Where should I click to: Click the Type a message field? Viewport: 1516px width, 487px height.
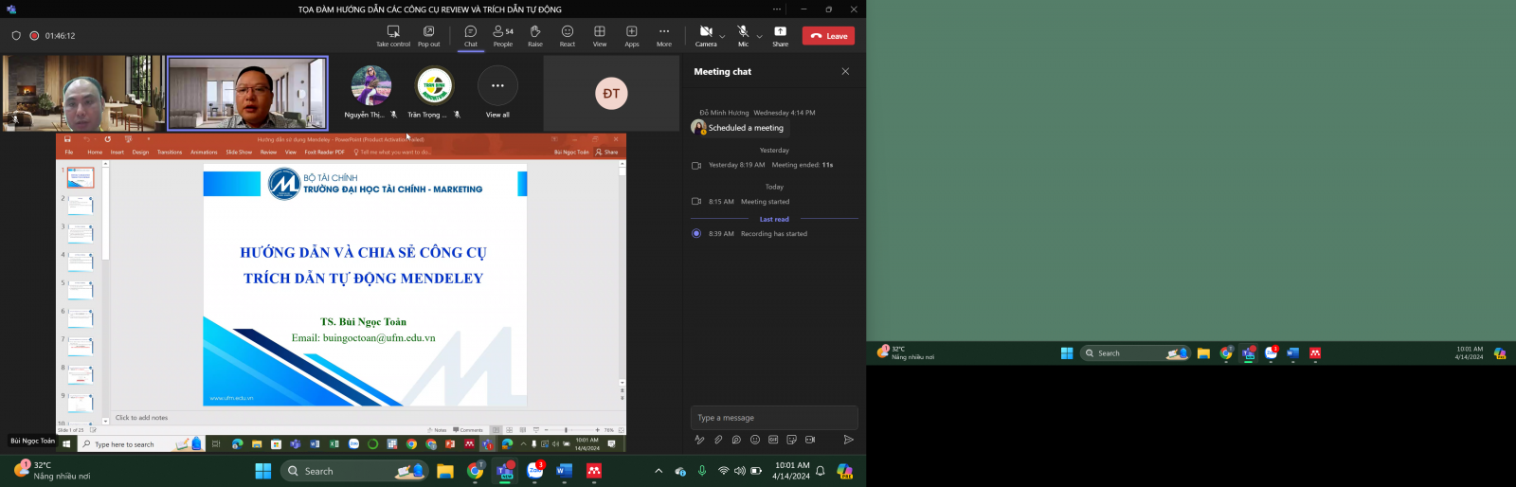(772, 418)
